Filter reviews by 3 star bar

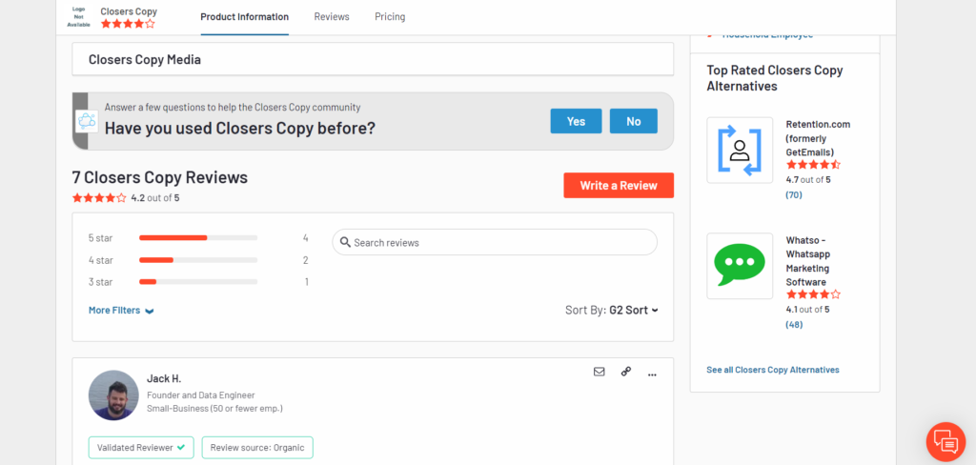(x=198, y=282)
